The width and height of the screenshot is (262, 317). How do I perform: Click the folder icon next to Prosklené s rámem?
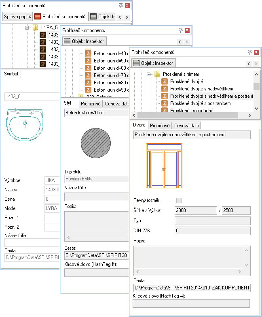pos(157,74)
